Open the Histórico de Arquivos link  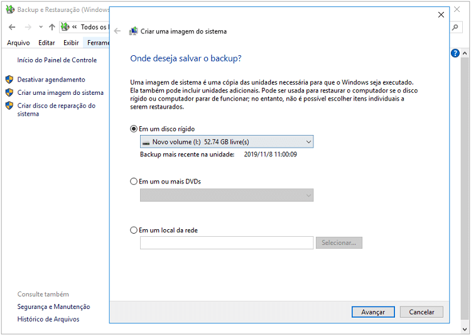point(48,319)
